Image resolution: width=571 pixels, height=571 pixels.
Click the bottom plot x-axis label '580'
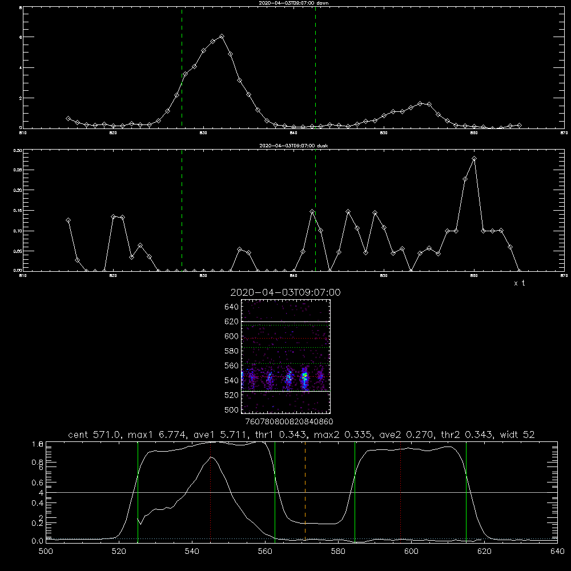(338, 552)
